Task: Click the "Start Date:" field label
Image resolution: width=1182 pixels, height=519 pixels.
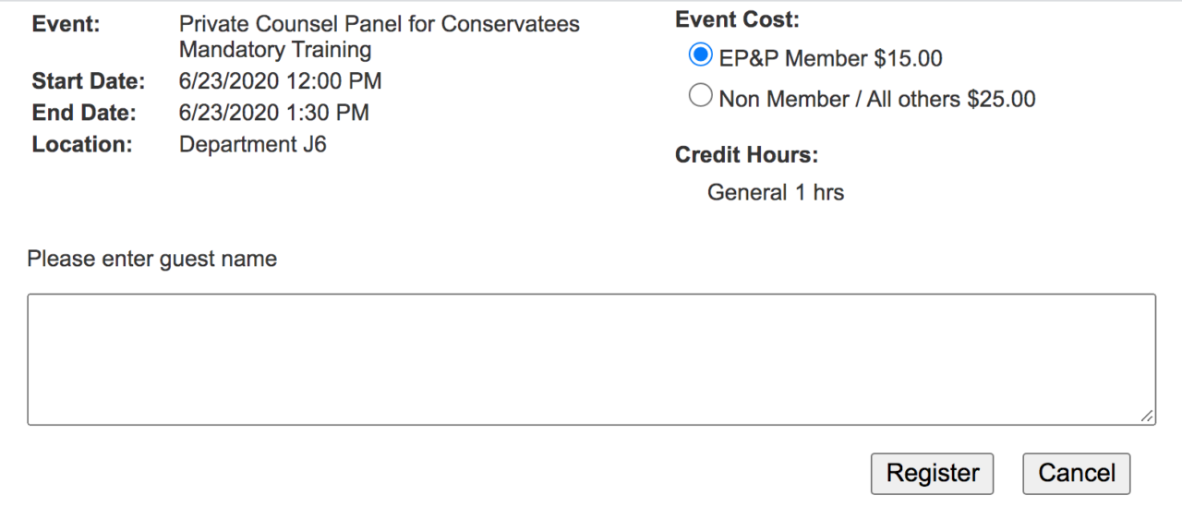Action: [x=89, y=81]
